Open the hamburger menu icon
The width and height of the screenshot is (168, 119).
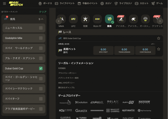(4, 4)
